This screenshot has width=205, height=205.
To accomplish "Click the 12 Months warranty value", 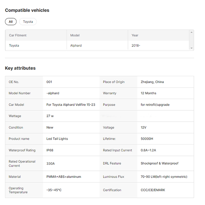I will coord(148,93).
